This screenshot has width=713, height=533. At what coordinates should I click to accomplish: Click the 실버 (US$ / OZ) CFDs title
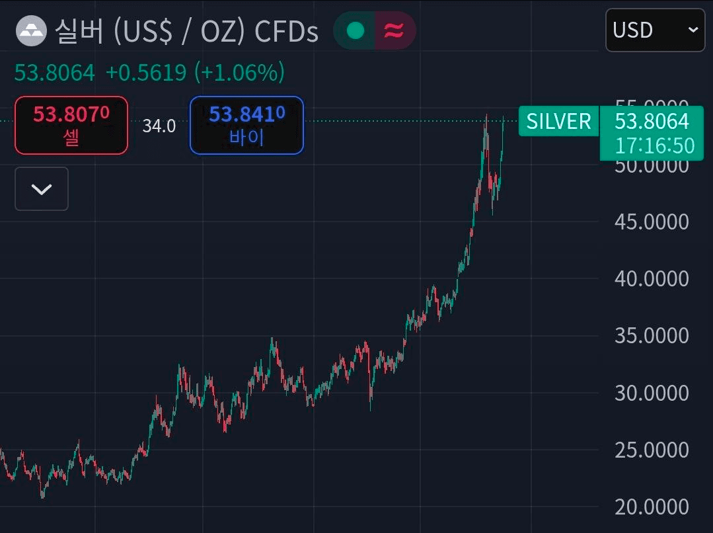click(186, 31)
